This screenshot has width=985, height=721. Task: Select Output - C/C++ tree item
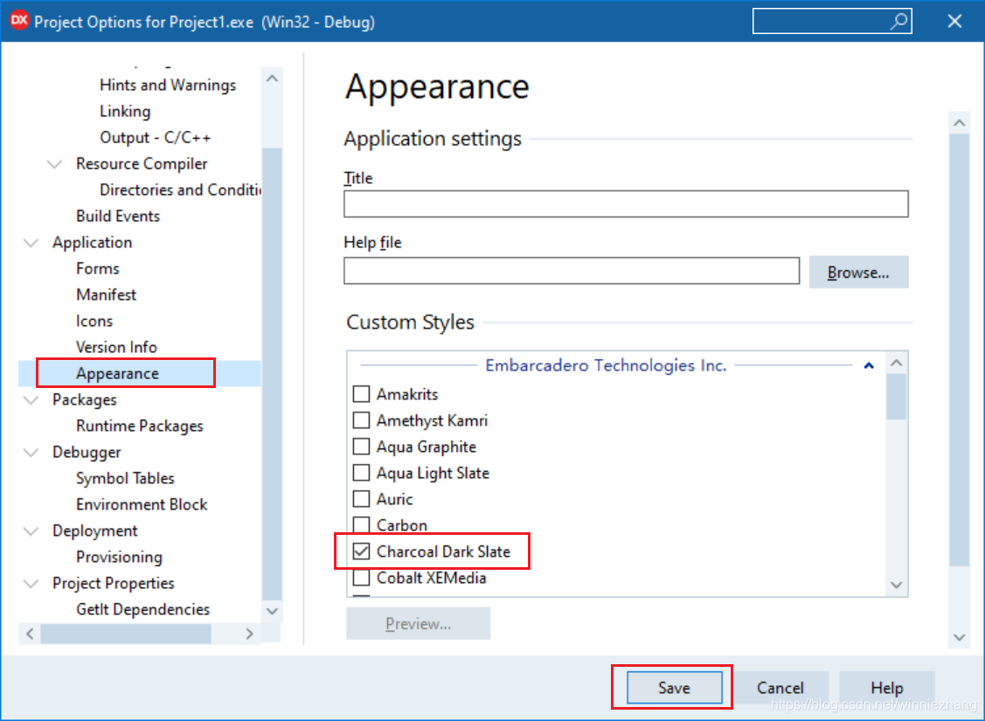click(156, 137)
